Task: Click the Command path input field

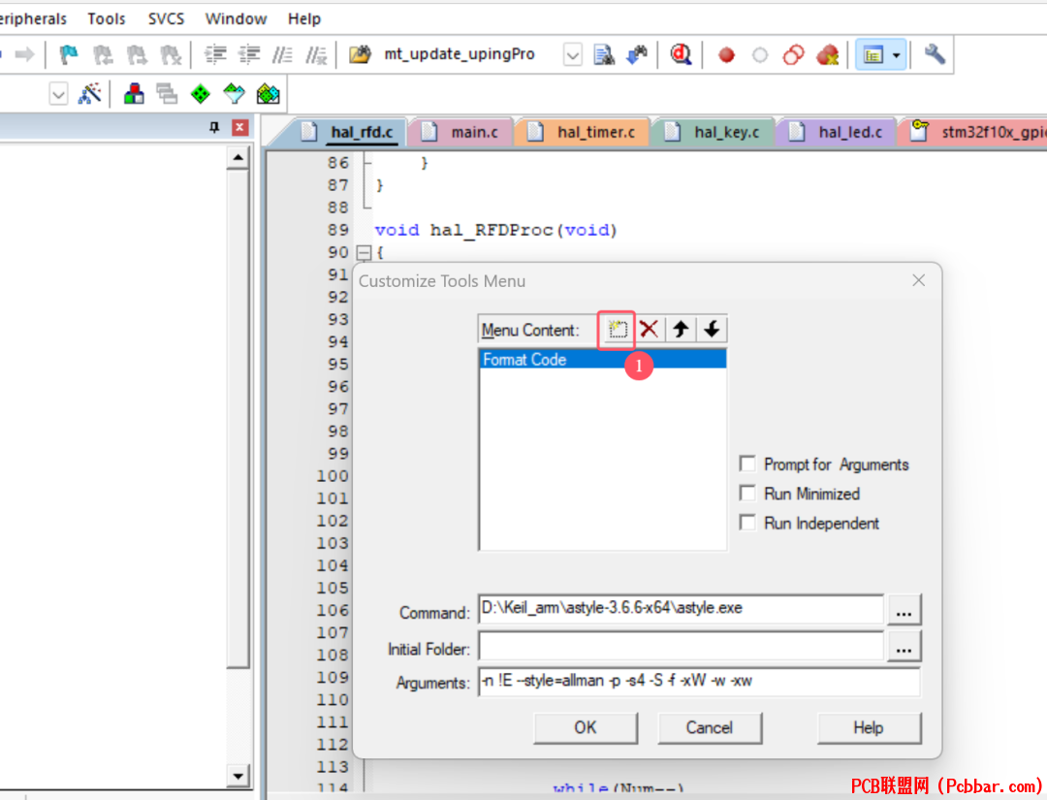Action: pos(682,608)
